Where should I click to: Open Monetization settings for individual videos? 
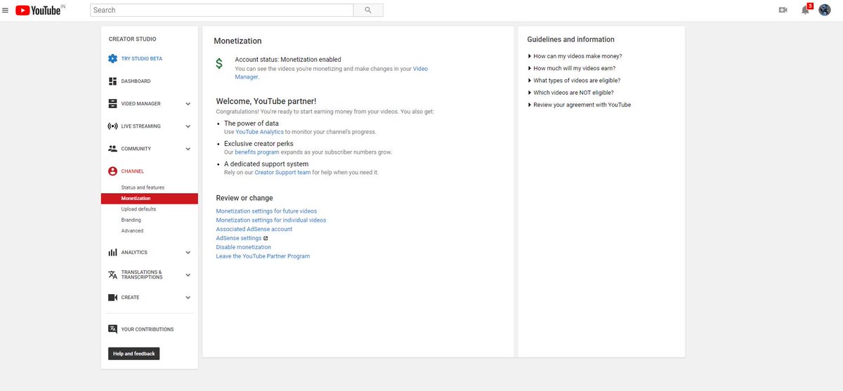click(x=271, y=220)
